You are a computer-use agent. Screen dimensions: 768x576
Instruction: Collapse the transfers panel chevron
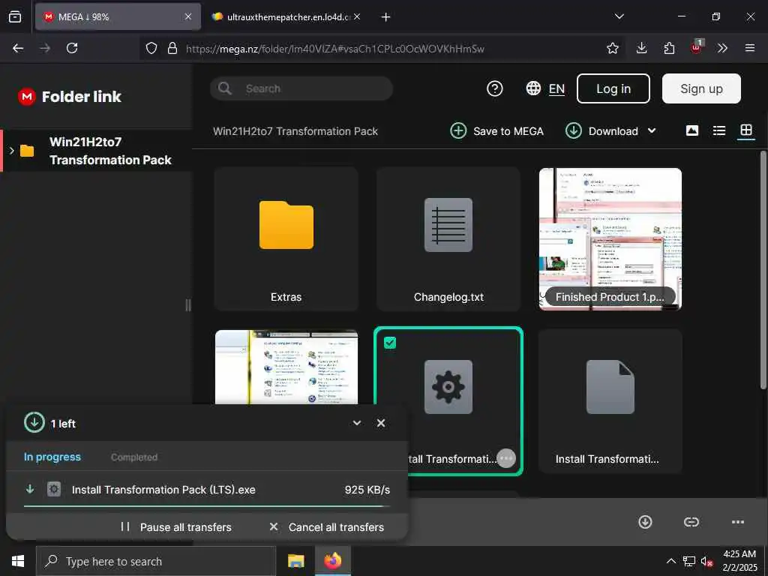coord(357,423)
